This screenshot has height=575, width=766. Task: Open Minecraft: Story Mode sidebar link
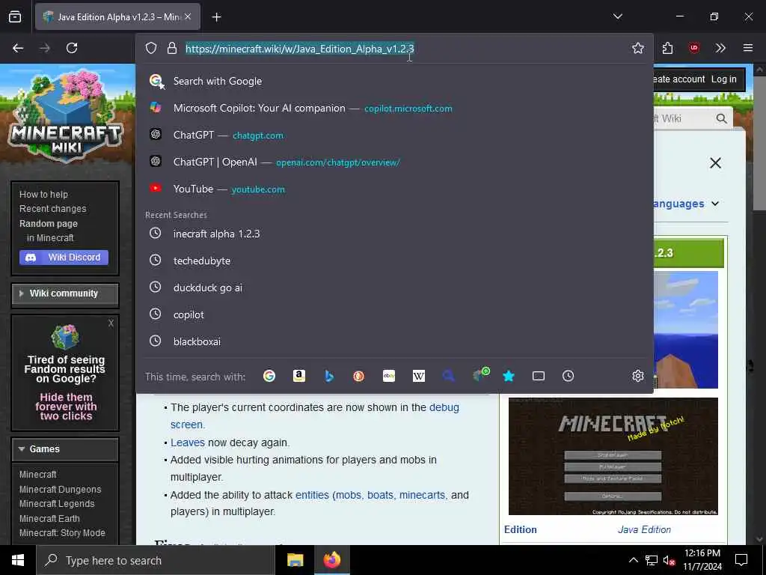tap(62, 533)
